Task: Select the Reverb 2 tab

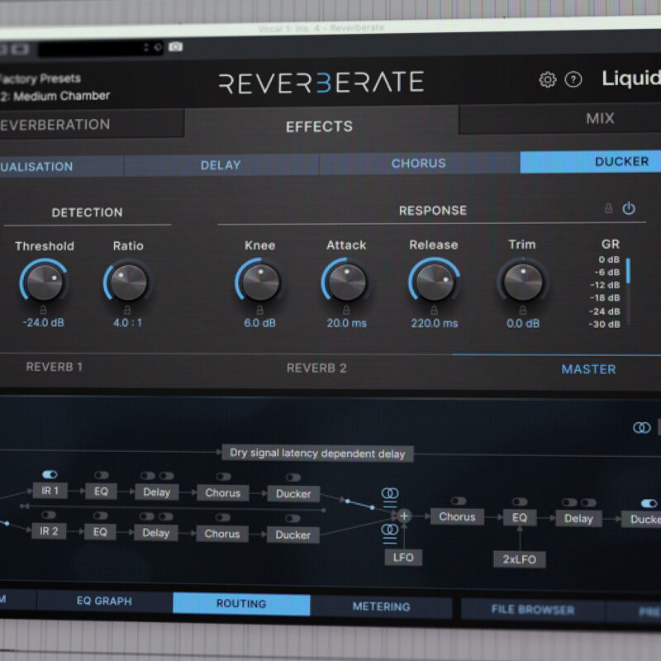Action: [316, 368]
